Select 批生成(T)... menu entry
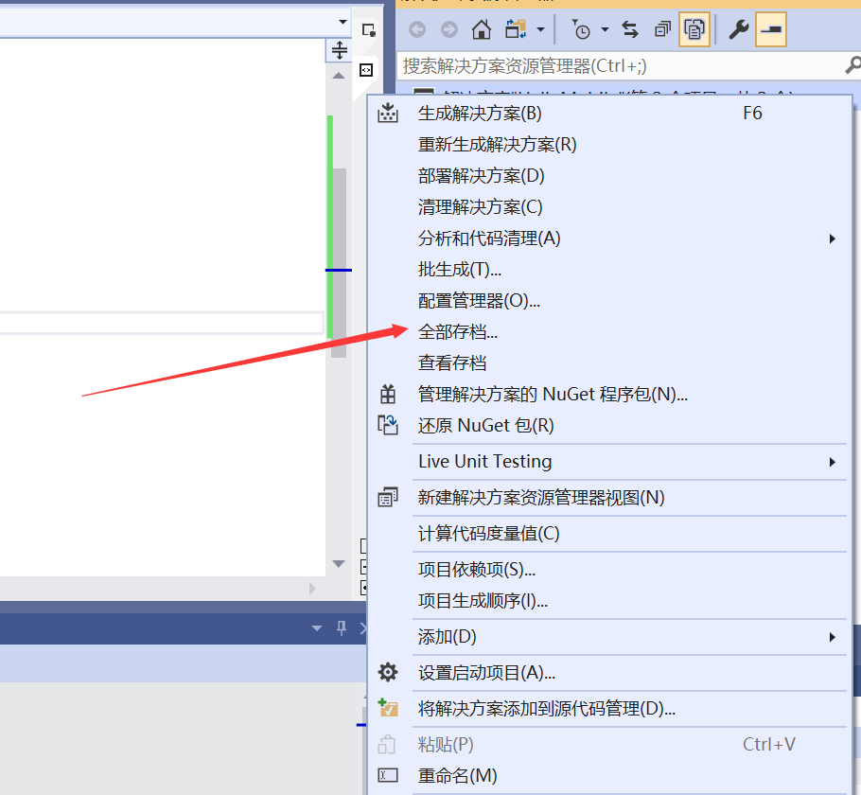Image resolution: width=861 pixels, height=795 pixels. coord(609,270)
